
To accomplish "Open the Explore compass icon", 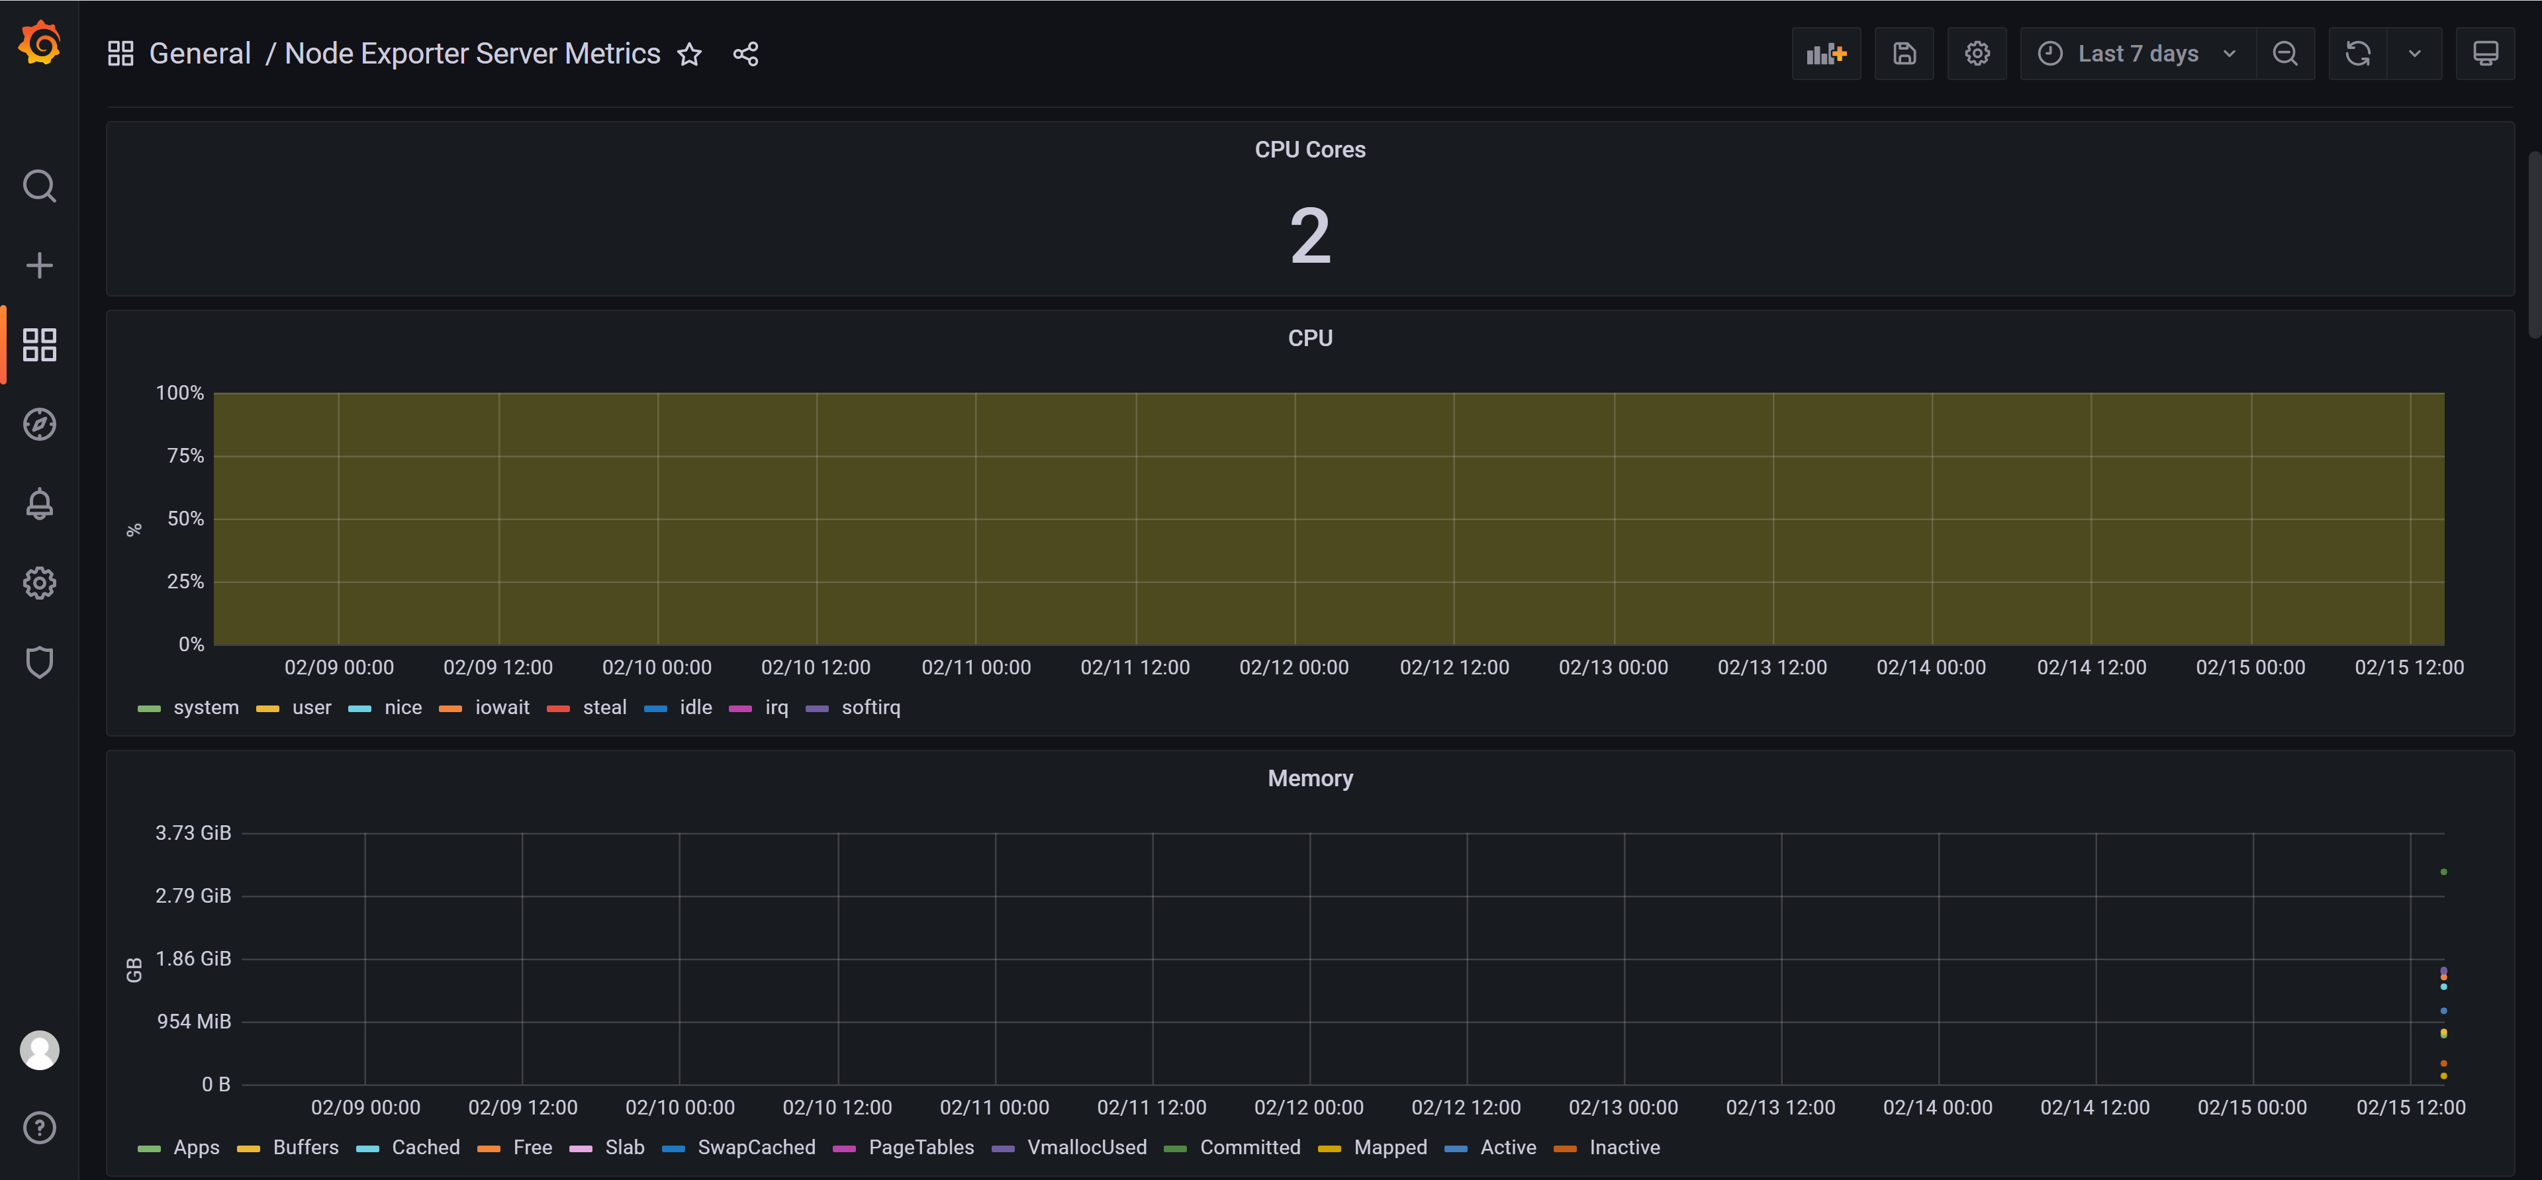I will [40, 424].
